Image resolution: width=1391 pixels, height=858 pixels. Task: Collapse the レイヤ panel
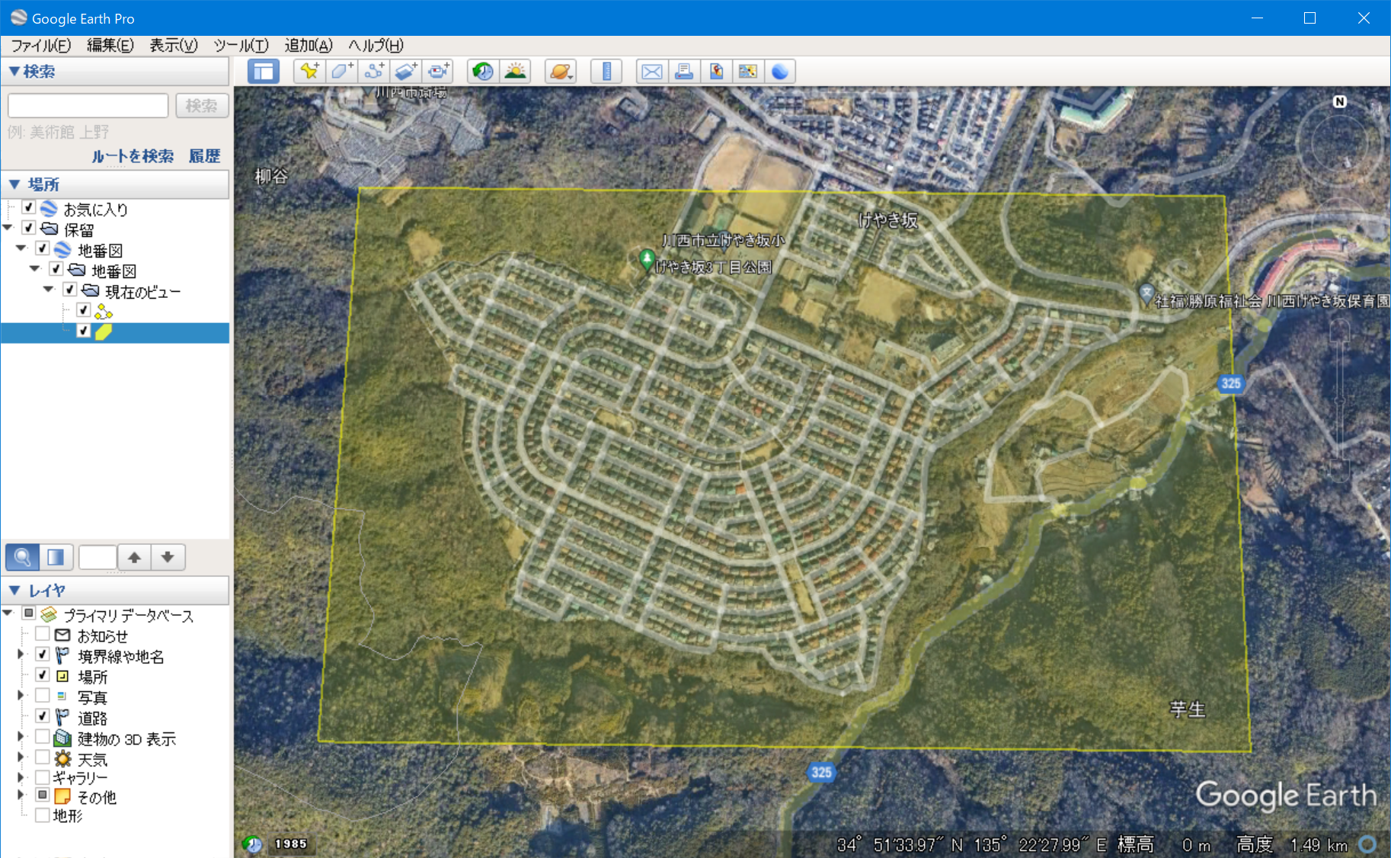click(14, 591)
